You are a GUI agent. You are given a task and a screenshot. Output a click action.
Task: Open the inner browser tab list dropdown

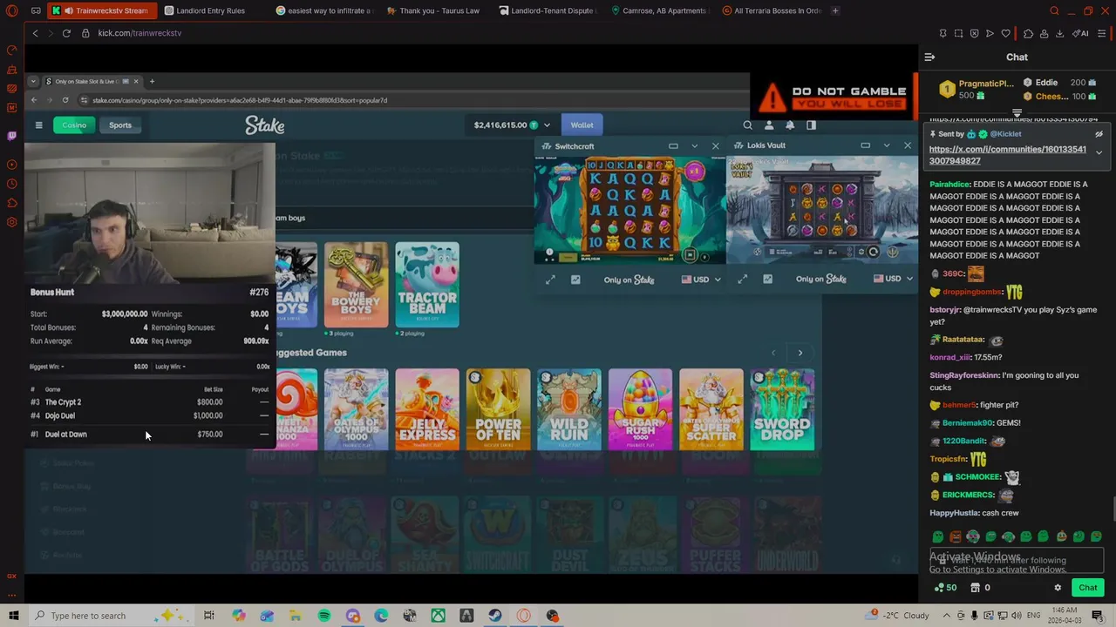(33, 81)
